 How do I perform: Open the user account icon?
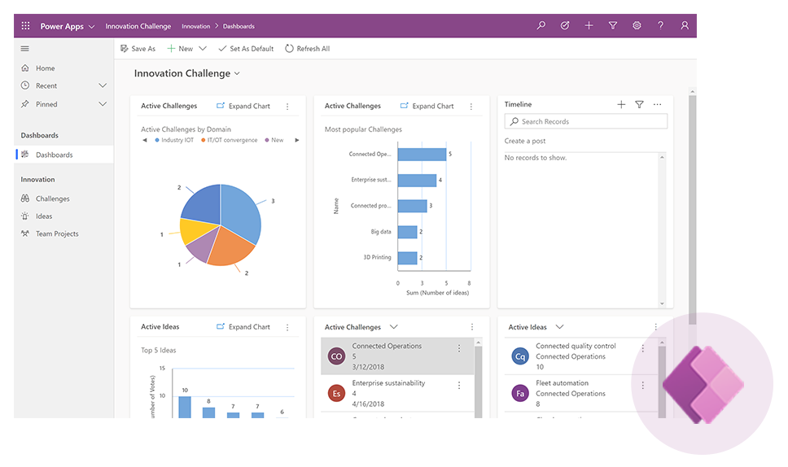click(685, 26)
